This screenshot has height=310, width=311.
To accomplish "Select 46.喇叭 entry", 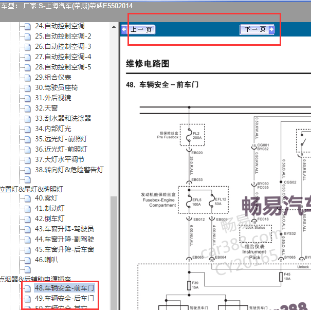I will pos(46,260).
